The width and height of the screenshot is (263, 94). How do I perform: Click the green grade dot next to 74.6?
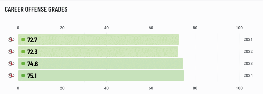coord(23,64)
